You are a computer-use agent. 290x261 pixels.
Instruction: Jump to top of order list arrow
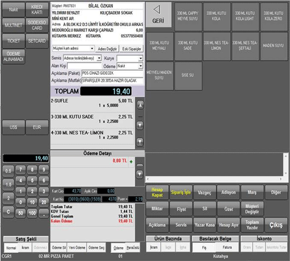[140, 105]
